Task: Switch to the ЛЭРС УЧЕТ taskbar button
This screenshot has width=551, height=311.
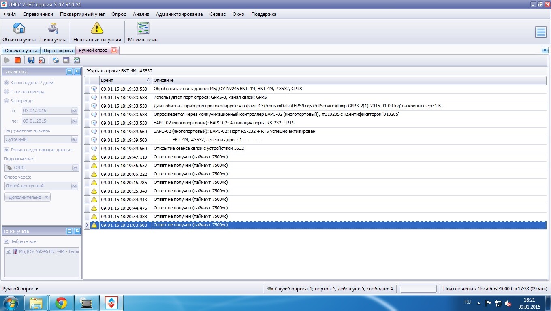Action: pyautogui.click(x=111, y=303)
